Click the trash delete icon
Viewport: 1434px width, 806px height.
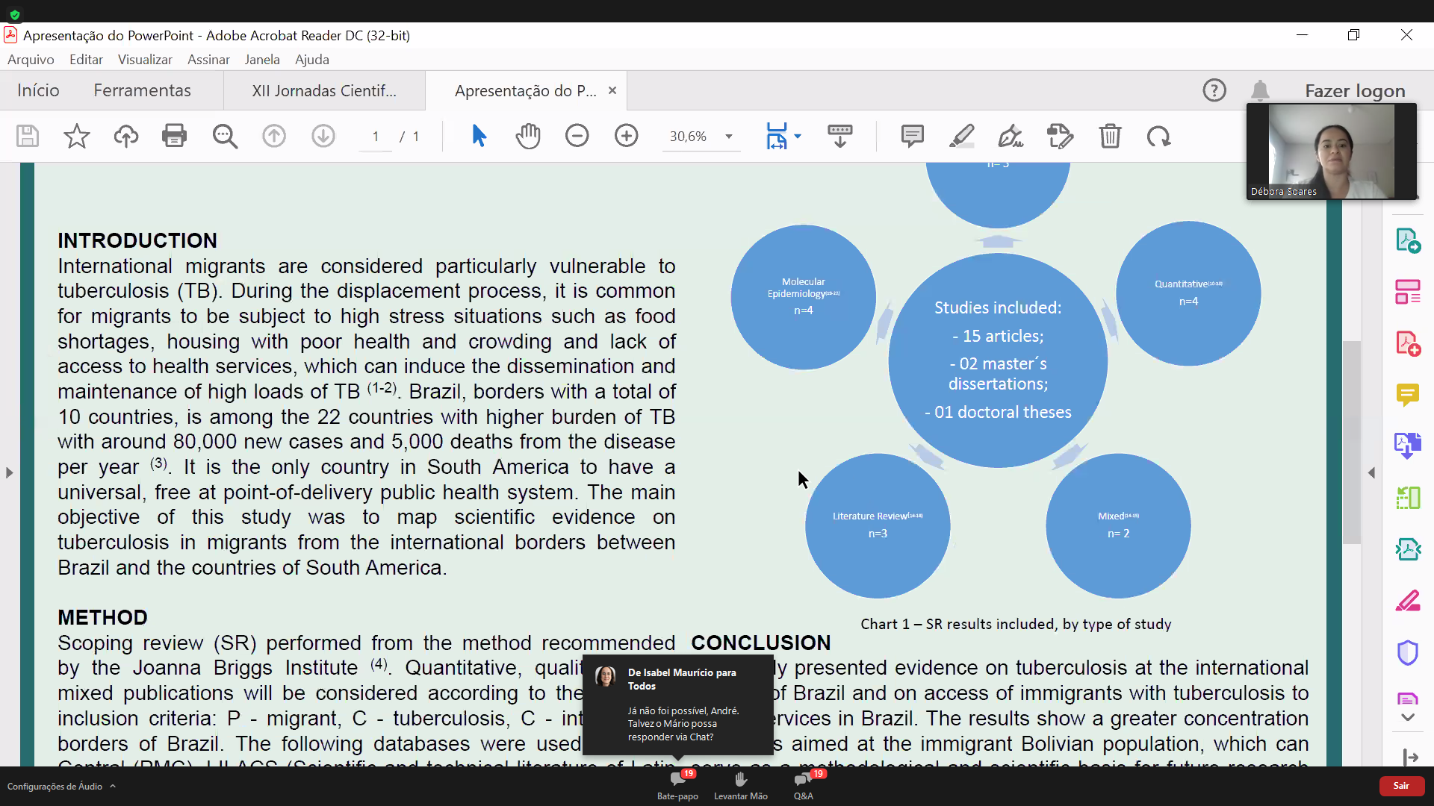[1110, 136]
